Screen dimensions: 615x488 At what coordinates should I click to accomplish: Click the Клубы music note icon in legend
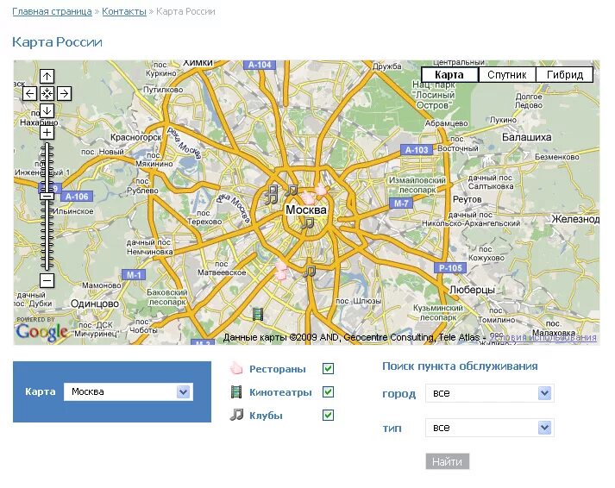(x=236, y=415)
